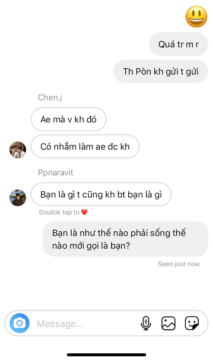The width and height of the screenshot is (213, 361).
Task: Tap the 'Quá tr m r' message bubble
Action: tap(178, 44)
